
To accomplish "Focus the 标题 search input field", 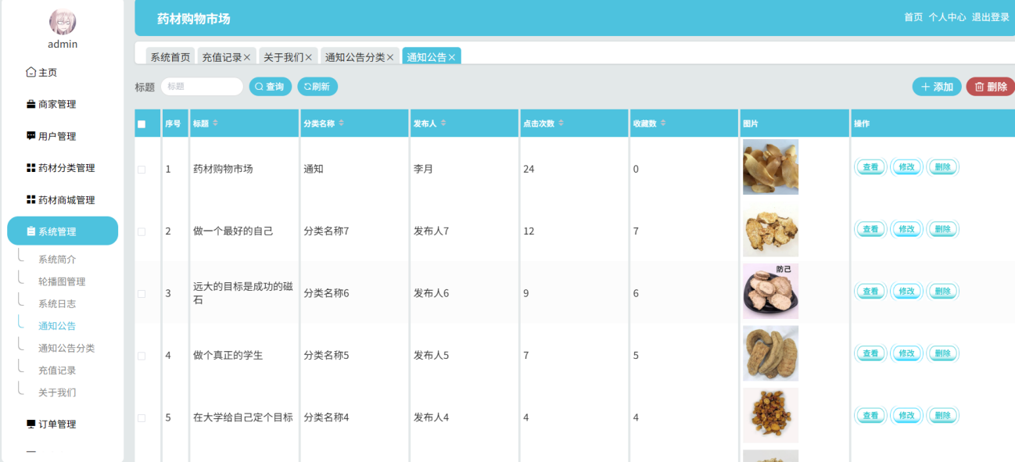I will coord(202,87).
